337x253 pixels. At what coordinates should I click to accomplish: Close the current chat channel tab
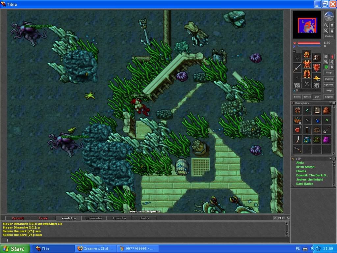(275, 218)
